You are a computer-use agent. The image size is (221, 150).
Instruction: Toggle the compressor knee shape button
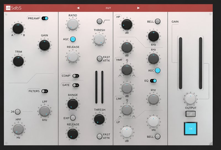tap(99, 21)
